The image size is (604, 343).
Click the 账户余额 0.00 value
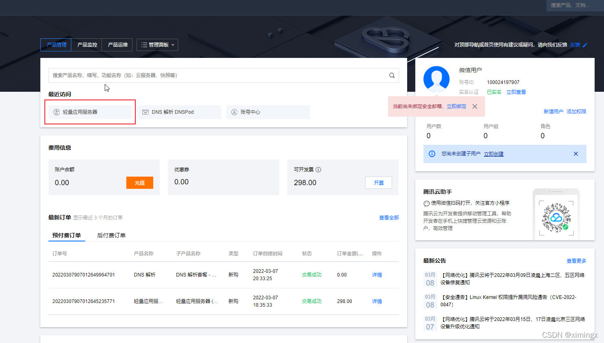pyautogui.click(x=62, y=183)
